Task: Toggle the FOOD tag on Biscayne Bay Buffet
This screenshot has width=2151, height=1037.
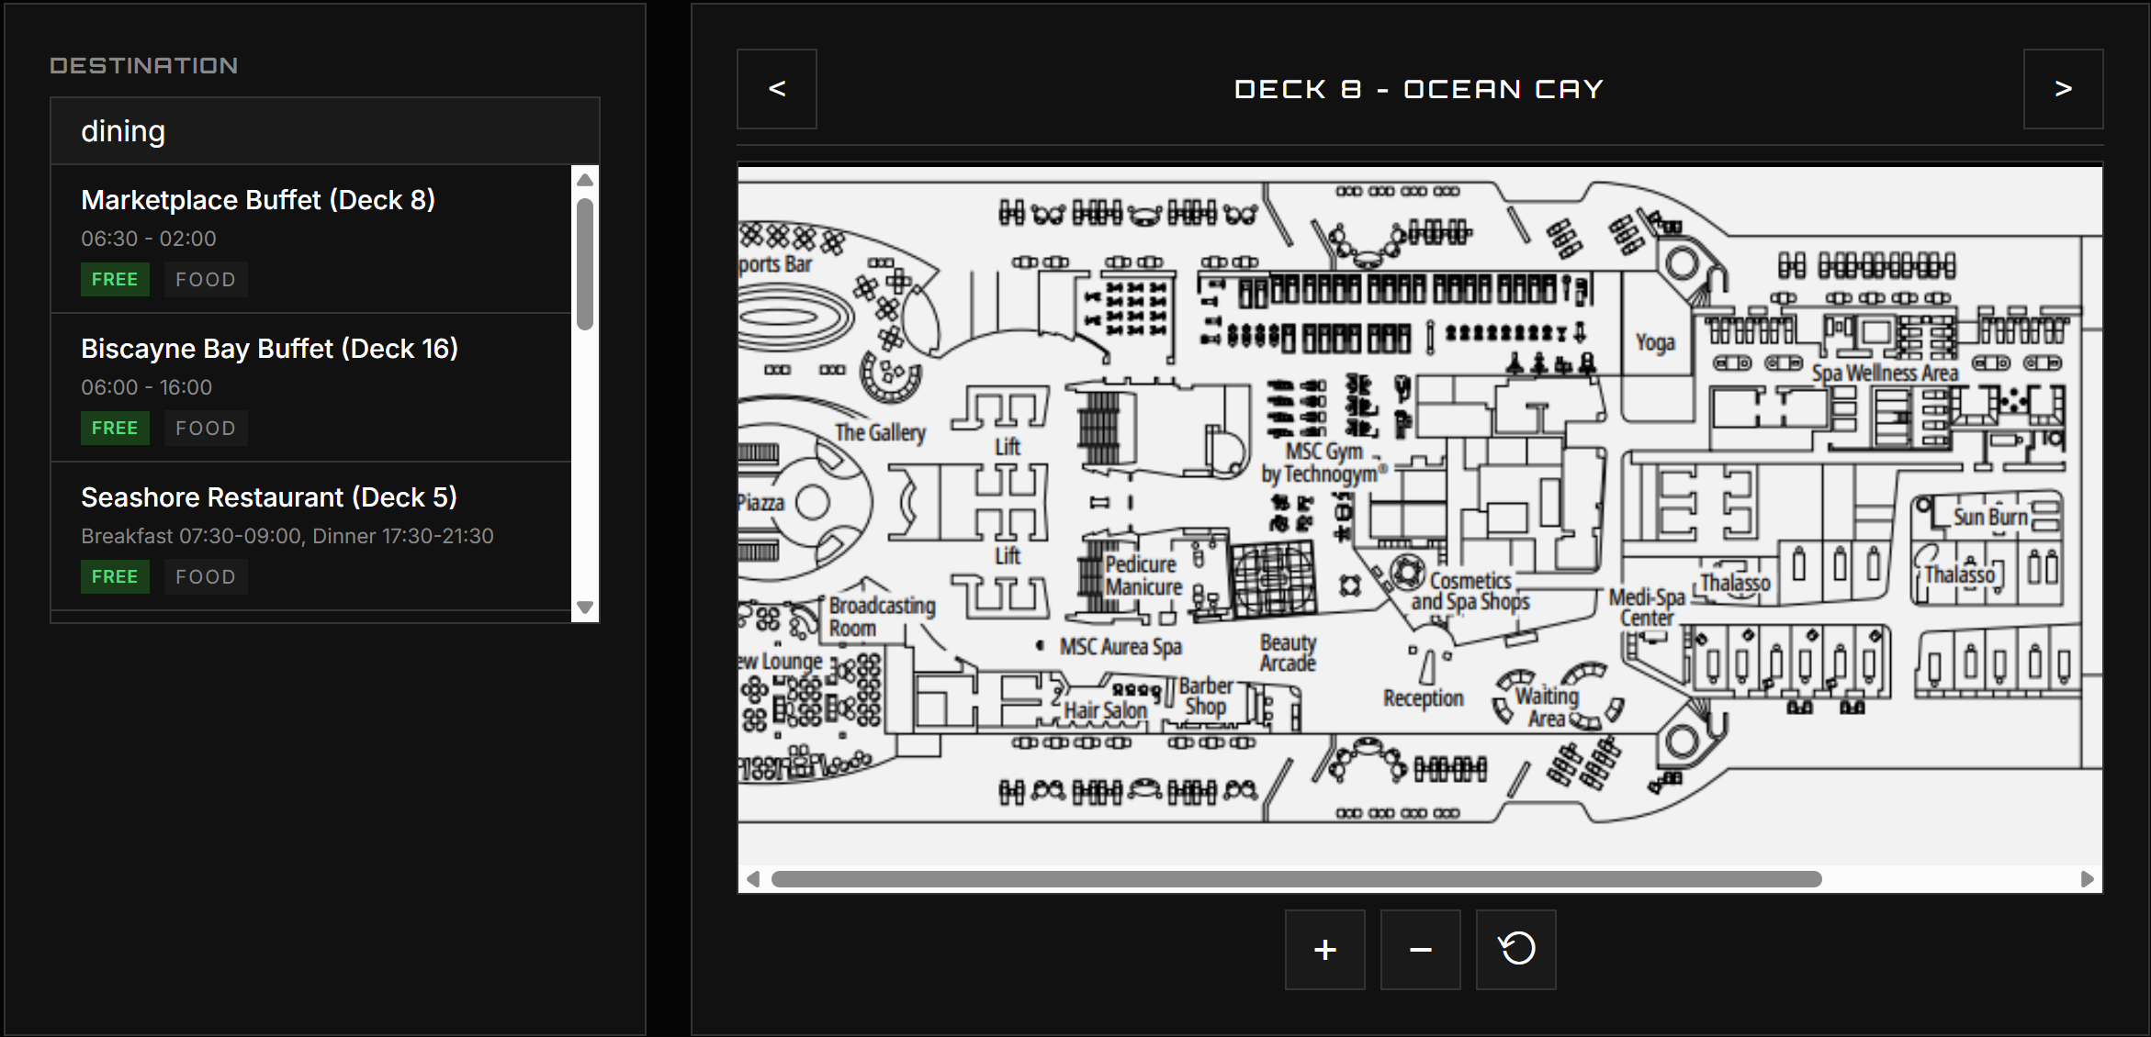Action: tap(206, 428)
